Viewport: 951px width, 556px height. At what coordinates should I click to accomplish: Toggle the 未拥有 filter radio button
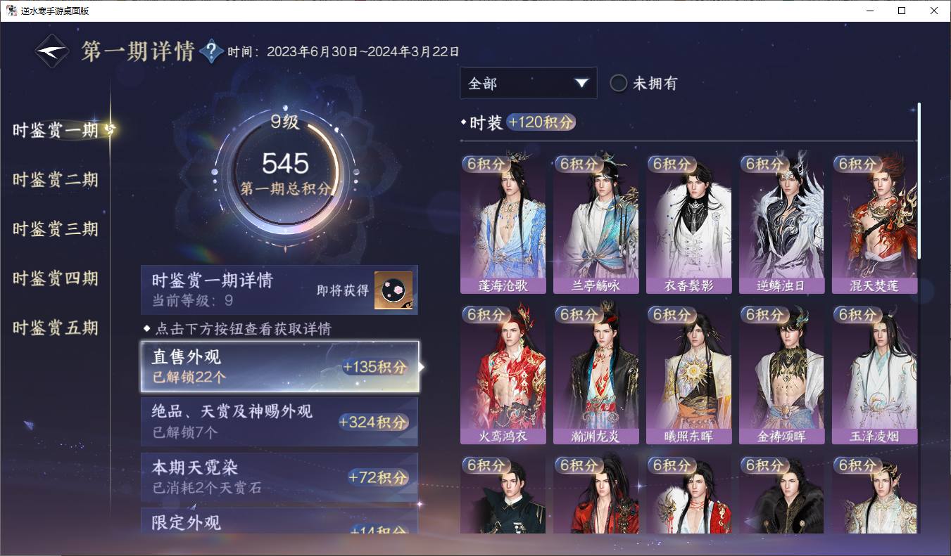618,83
